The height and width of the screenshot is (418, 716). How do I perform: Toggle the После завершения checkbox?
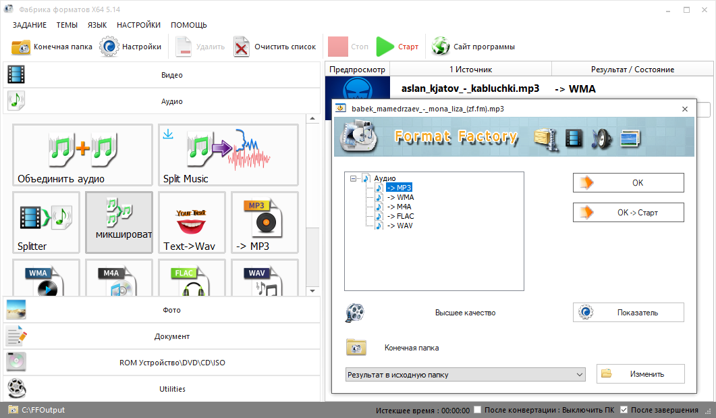tap(624, 410)
